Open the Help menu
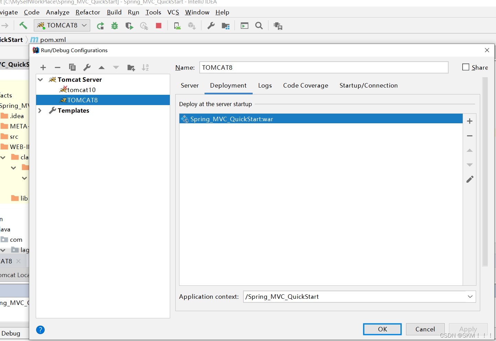The height and width of the screenshot is (341, 496). [x=222, y=12]
